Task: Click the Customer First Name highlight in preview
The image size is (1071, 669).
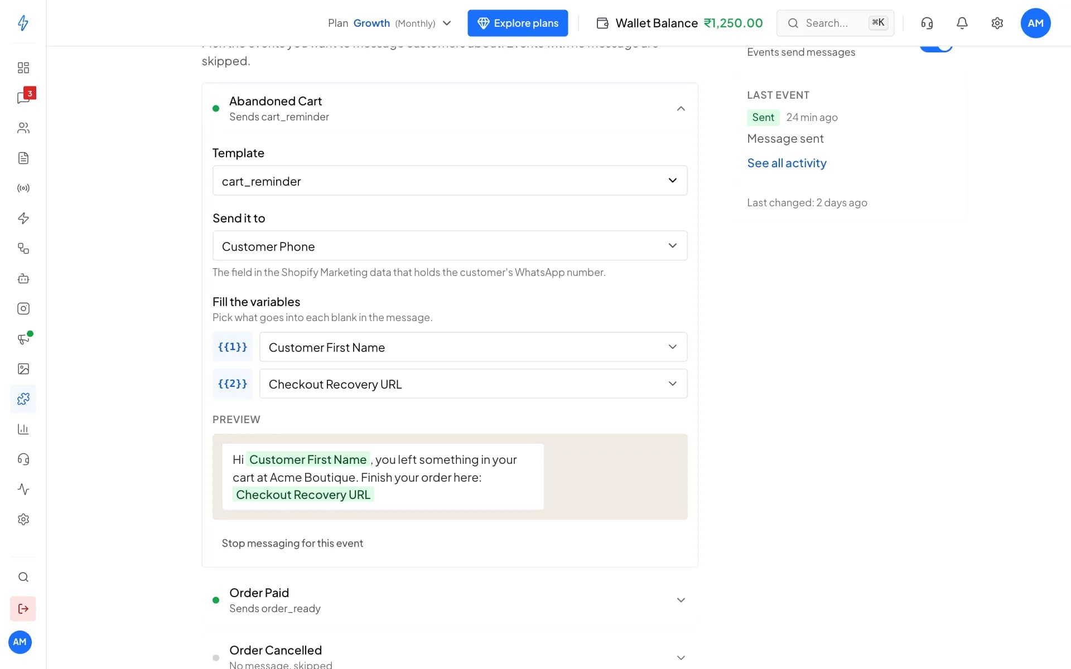Action: [307, 459]
